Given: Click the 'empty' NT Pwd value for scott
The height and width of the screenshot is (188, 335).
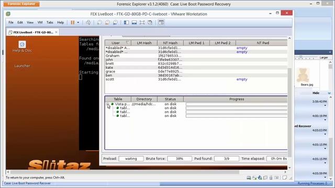Looking at the screenshot, I should pos(242,79).
